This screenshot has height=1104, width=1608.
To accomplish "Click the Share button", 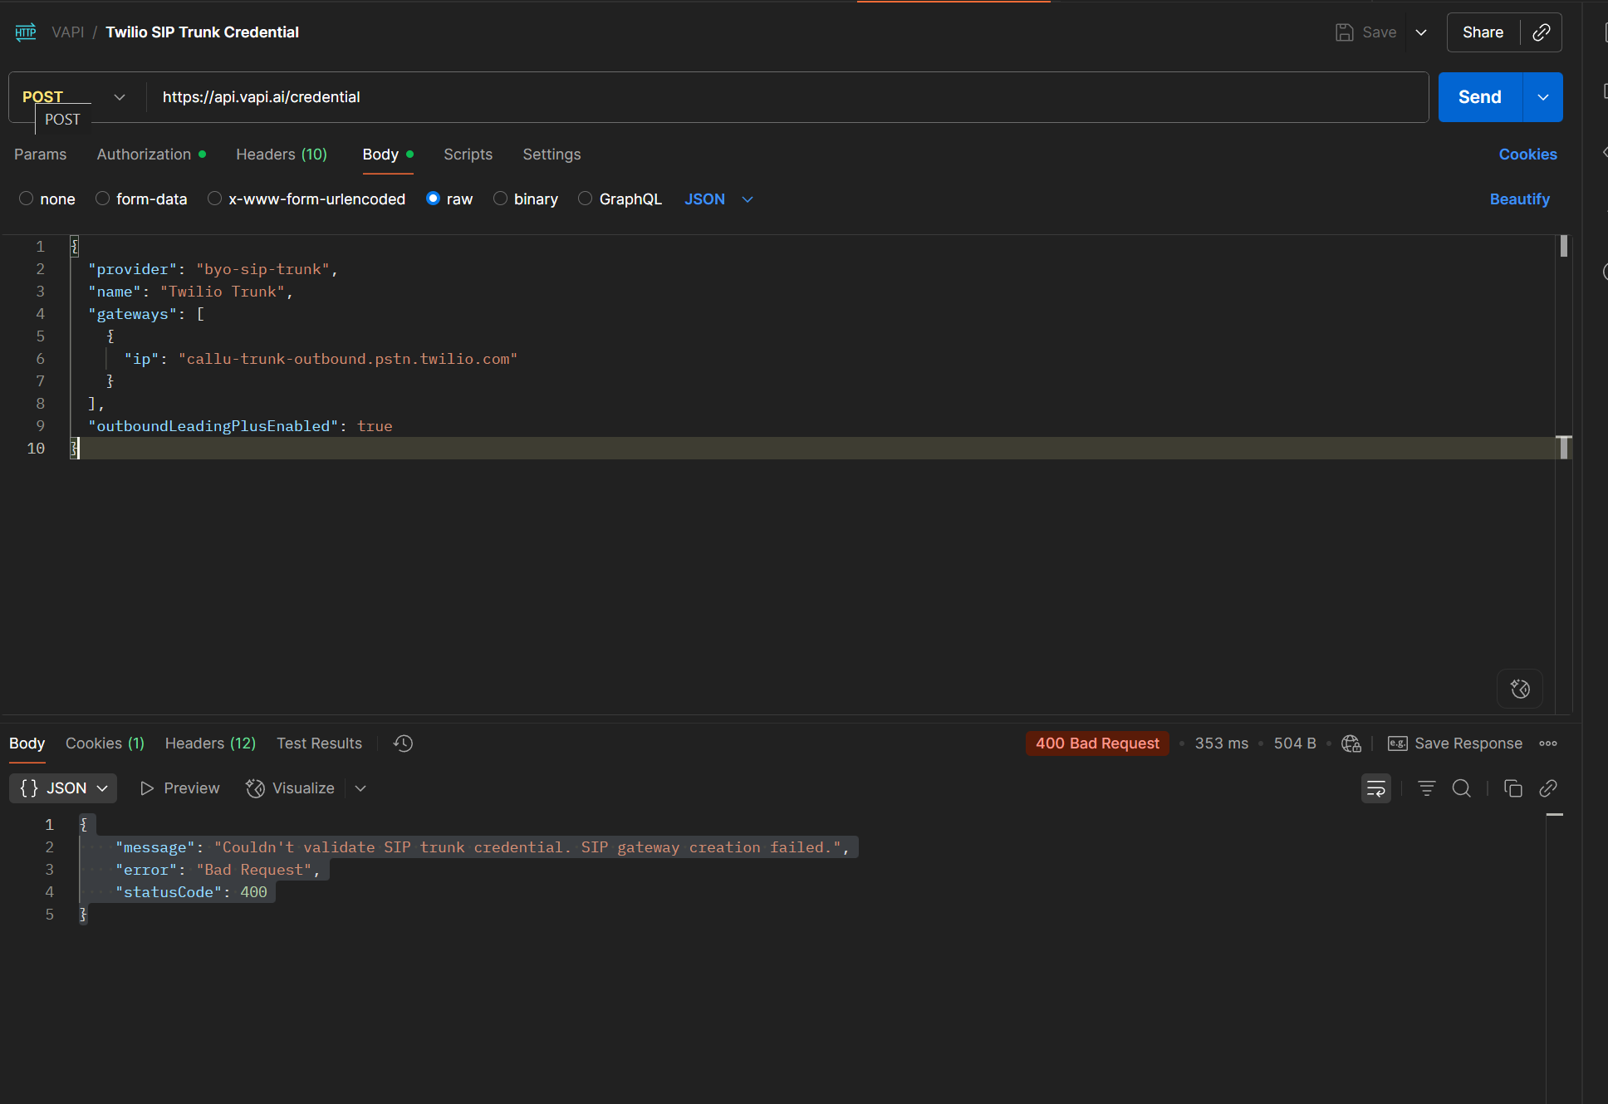I will coord(1483,32).
